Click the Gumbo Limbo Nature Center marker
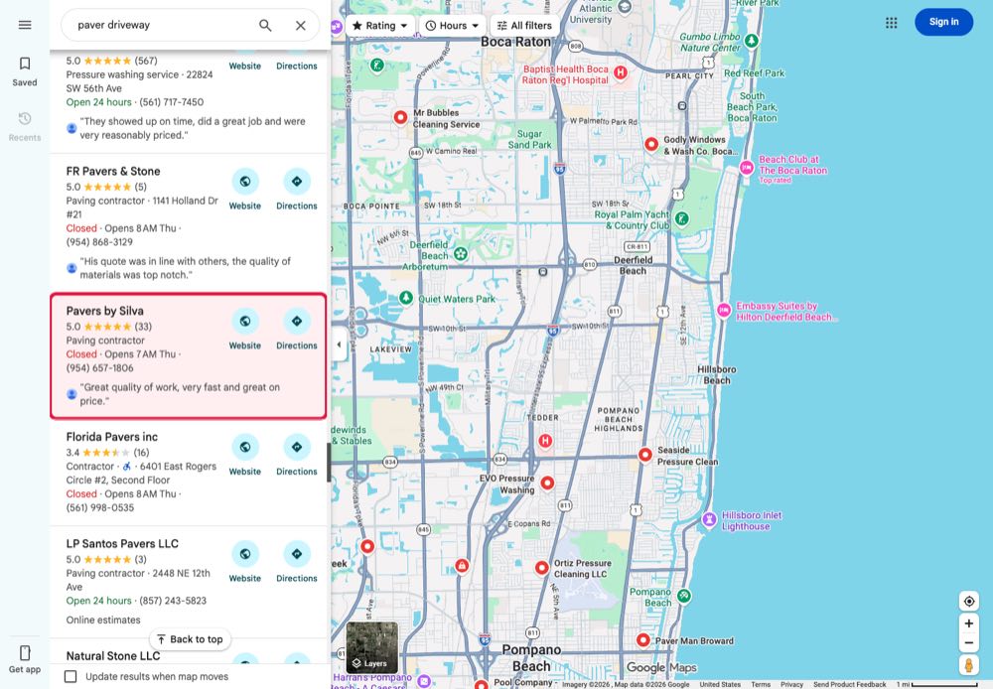Screen dimensions: 993x689 pos(752,41)
